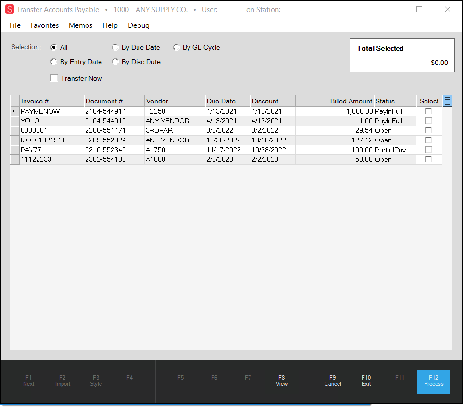
Task: Sort by the Billed Amount column header
Action: click(x=335, y=101)
